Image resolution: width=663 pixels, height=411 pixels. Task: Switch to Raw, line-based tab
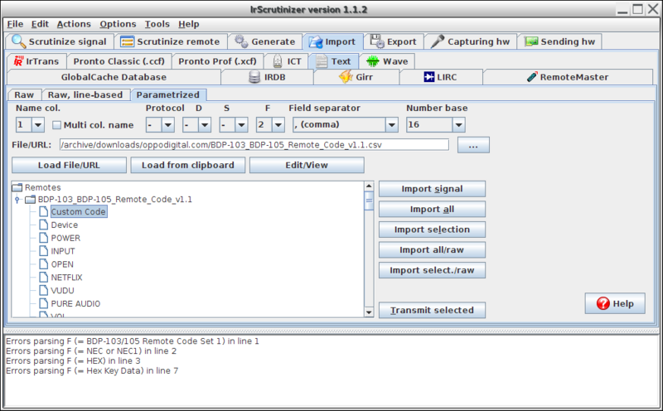pyautogui.click(x=85, y=94)
